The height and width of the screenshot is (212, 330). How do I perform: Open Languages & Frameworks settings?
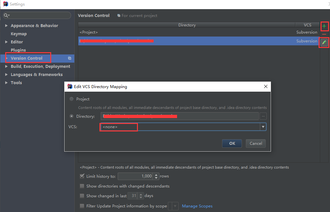(37, 75)
